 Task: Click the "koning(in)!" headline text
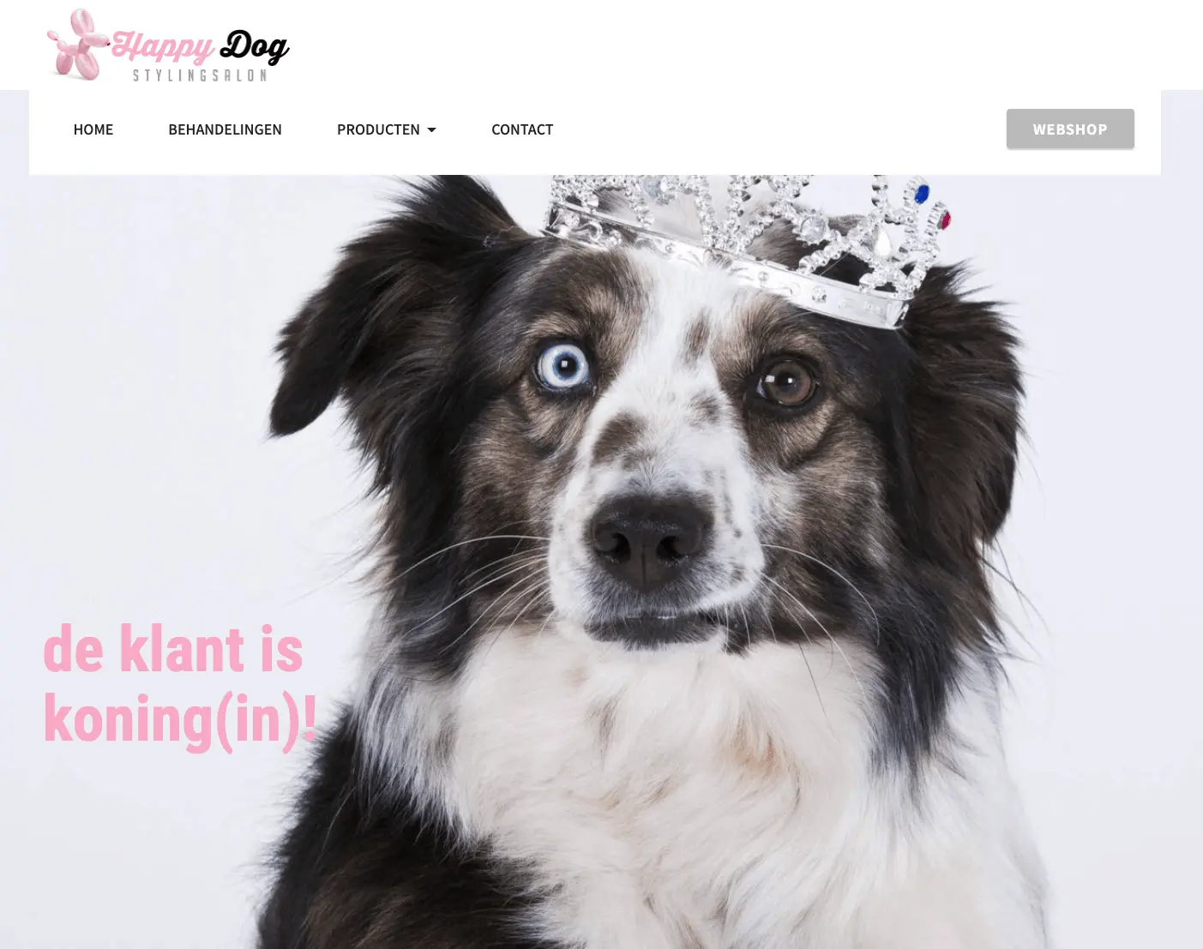[x=180, y=719]
